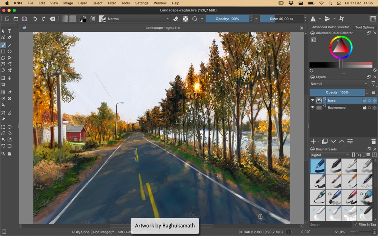Open layer properties sliders icon
378x236 pixels.
pos(350,141)
